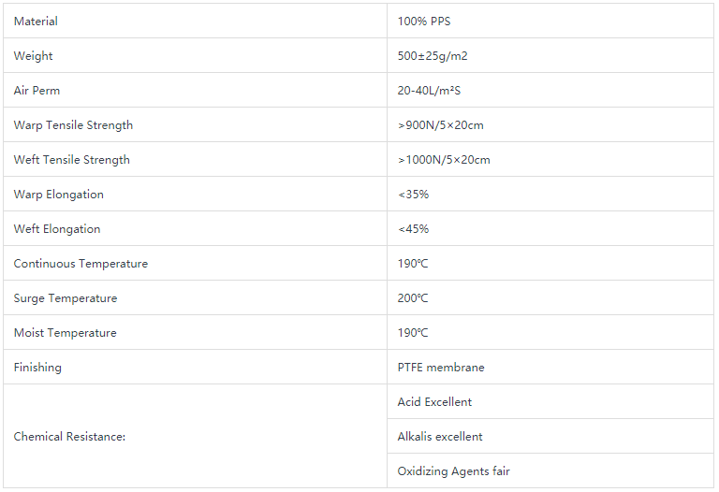Image resolution: width=719 pixels, height=492 pixels.
Task: Select the PTFE membrane finishing value
Action: coord(441,368)
